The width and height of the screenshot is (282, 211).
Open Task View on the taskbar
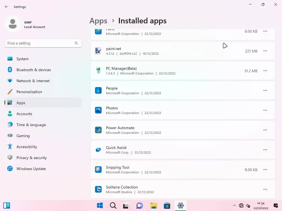click(126, 206)
